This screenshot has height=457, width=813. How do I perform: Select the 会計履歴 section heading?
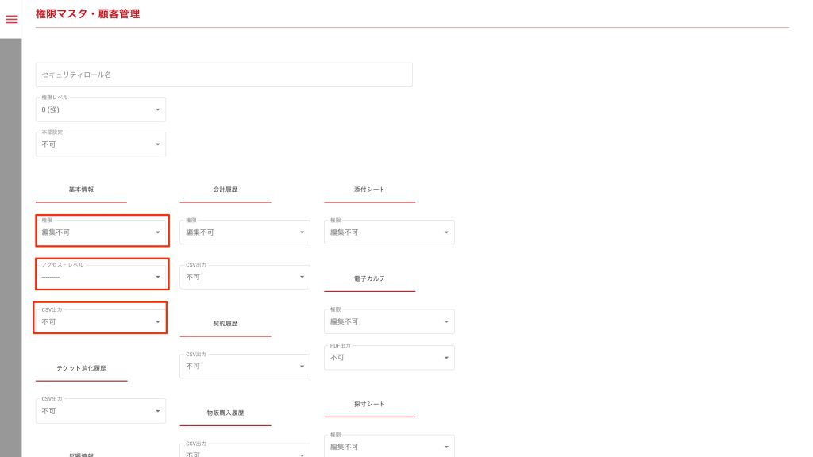225,190
